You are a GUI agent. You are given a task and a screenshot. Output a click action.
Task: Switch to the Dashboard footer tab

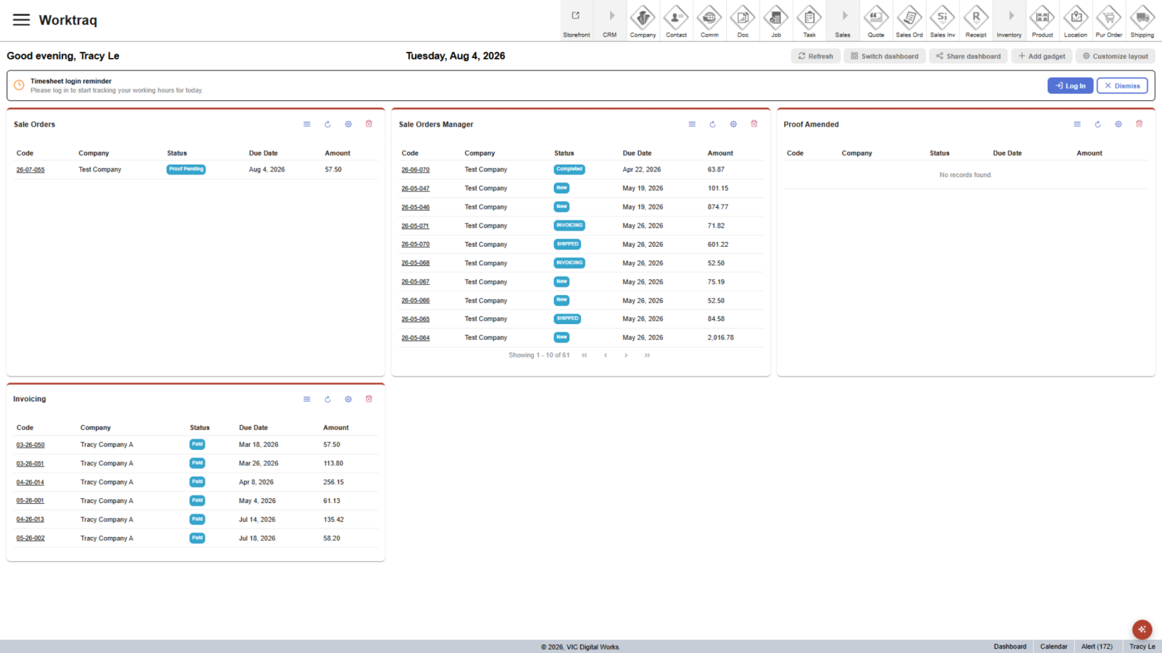click(x=1010, y=647)
